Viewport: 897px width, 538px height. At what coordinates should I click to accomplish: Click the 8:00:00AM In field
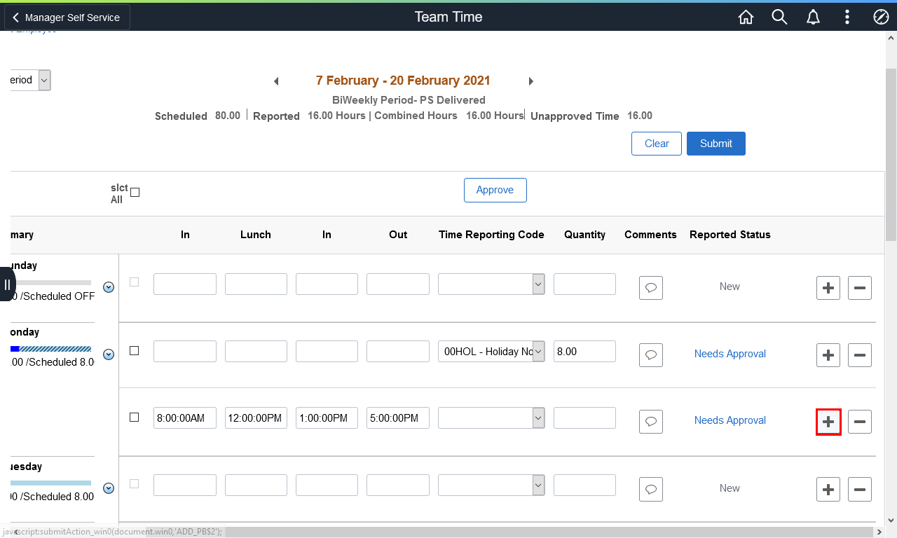tap(185, 418)
